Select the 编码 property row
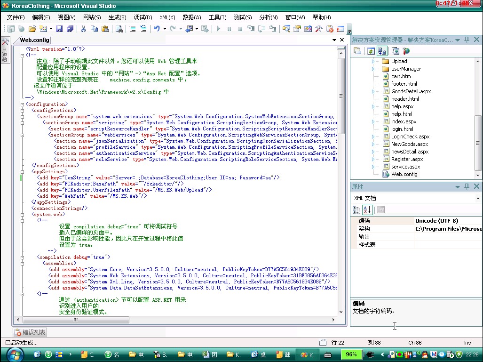 tap(417, 221)
